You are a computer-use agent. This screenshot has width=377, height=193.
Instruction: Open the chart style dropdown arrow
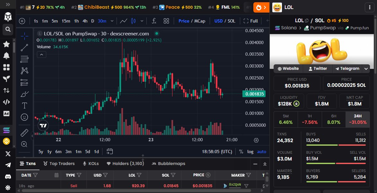[142, 21]
